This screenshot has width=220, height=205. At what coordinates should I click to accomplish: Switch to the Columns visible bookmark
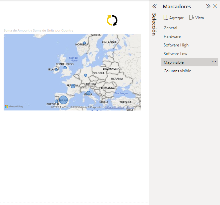177,71
